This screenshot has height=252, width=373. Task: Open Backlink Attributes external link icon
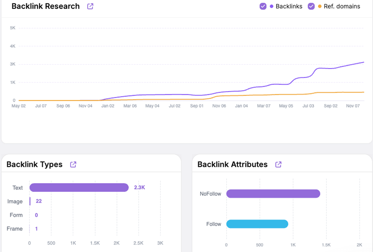click(x=279, y=164)
